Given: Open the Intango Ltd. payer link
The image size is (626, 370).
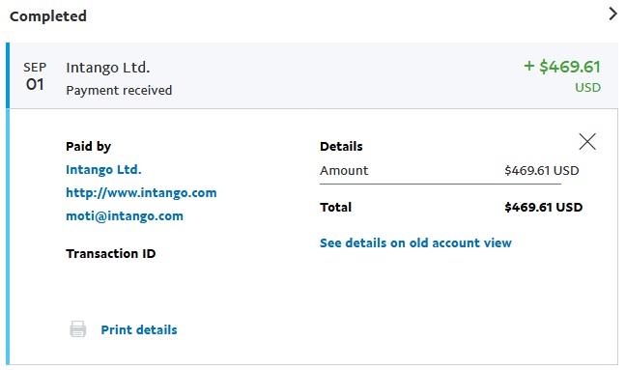Looking at the screenshot, I should 103,170.
